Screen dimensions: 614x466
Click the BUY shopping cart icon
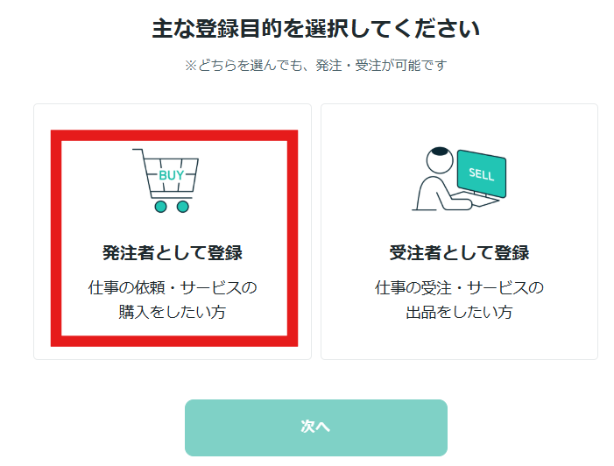[x=168, y=180]
